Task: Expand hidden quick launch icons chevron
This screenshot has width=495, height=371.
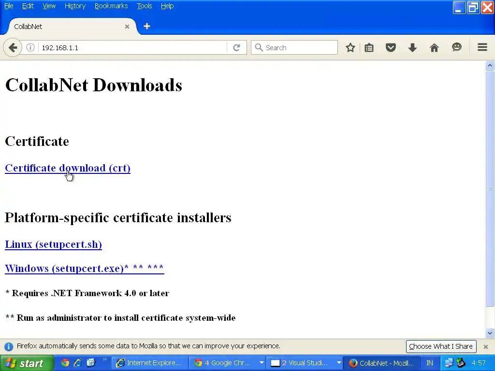Action: (104, 359)
